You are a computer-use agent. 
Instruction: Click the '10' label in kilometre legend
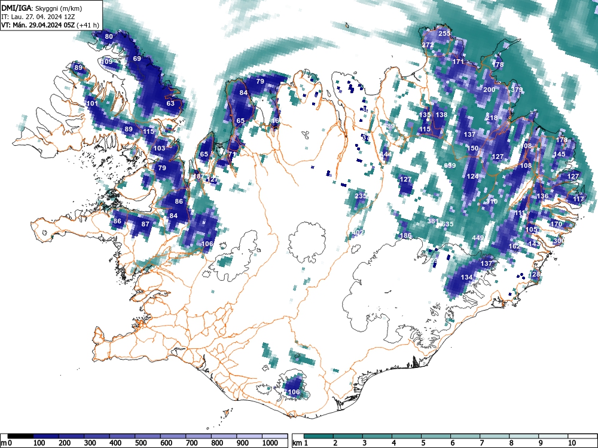(571, 443)
